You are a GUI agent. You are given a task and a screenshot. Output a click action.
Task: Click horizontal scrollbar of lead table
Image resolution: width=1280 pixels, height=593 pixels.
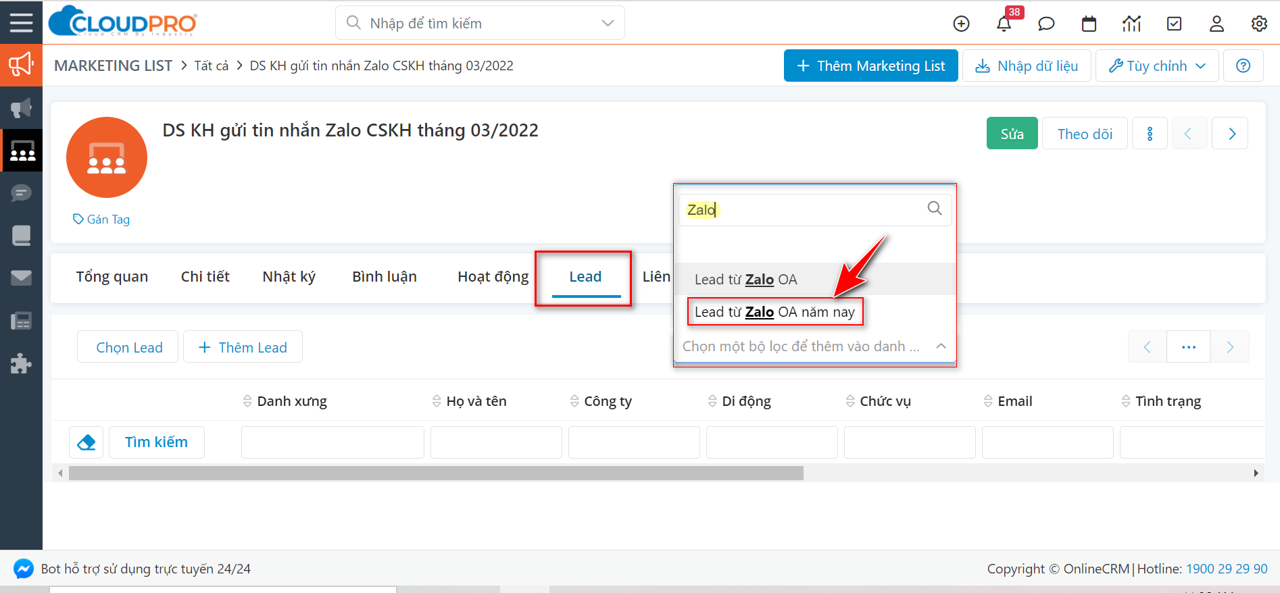[436, 473]
